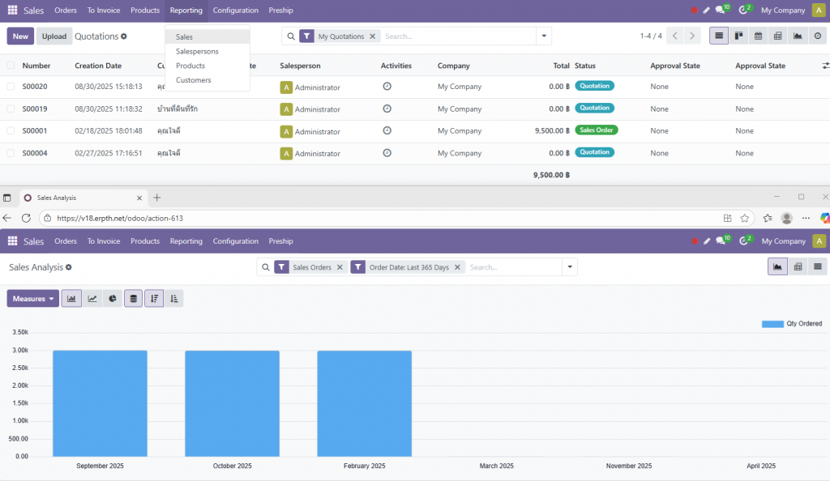Open Sales Analysis search options dropdown
830x481 pixels.
tap(570, 267)
